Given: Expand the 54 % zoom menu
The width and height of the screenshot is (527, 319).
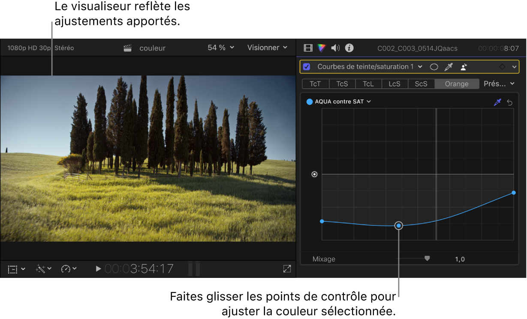Looking at the screenshot, I should tap(221, 48).
